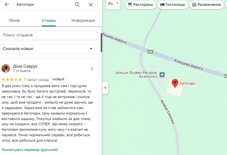This screenshot has width=227, height=155.
Task: Click the Ру language button
Action: (x=110, y=4)
